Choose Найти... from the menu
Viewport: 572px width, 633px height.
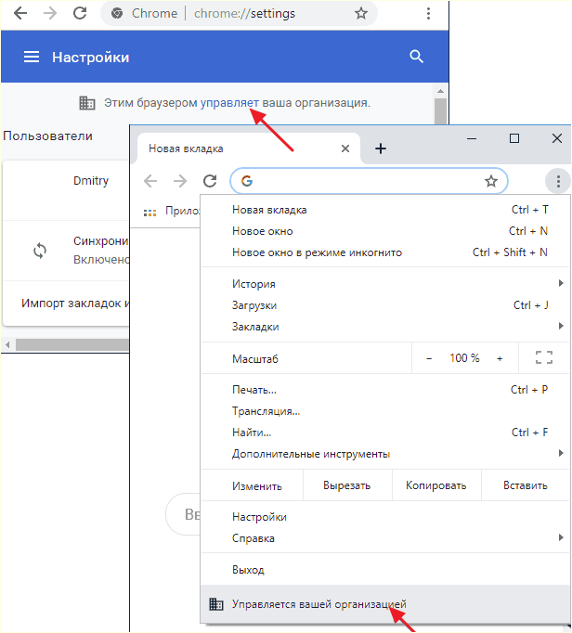(x=384, y=433)
